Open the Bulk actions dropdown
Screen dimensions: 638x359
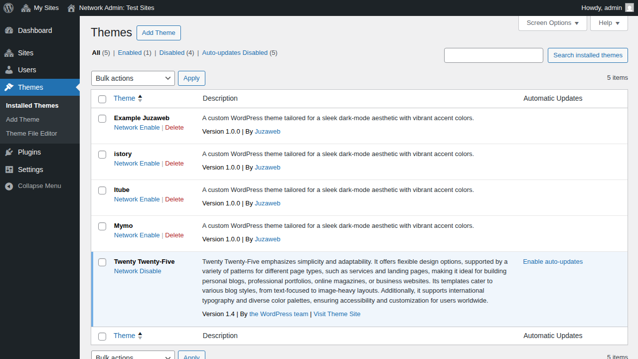(x=133, y=78)
